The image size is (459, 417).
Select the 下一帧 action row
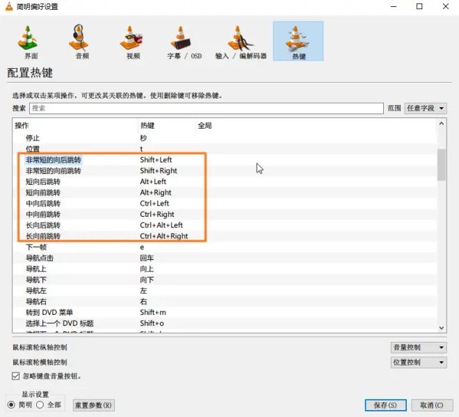[x=225, y=247]
